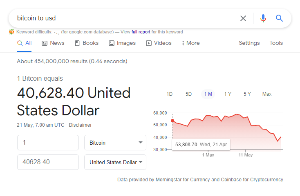Click the red data point on the chart
This screenshot has width=300, height=196.
click(x=172, y=121)
